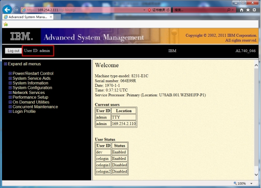Click the IBM logo in the banner
This screenshot has height=188, width=261.
coord(22,36)
